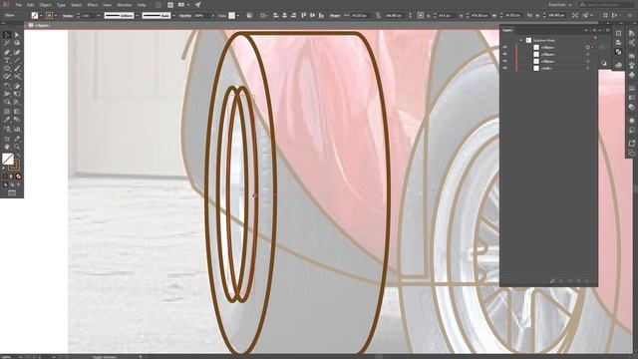The image size is (638, 359).
Task: Select the Direct Selection tool (white arrow)
Action: click(x=17, y=35)
